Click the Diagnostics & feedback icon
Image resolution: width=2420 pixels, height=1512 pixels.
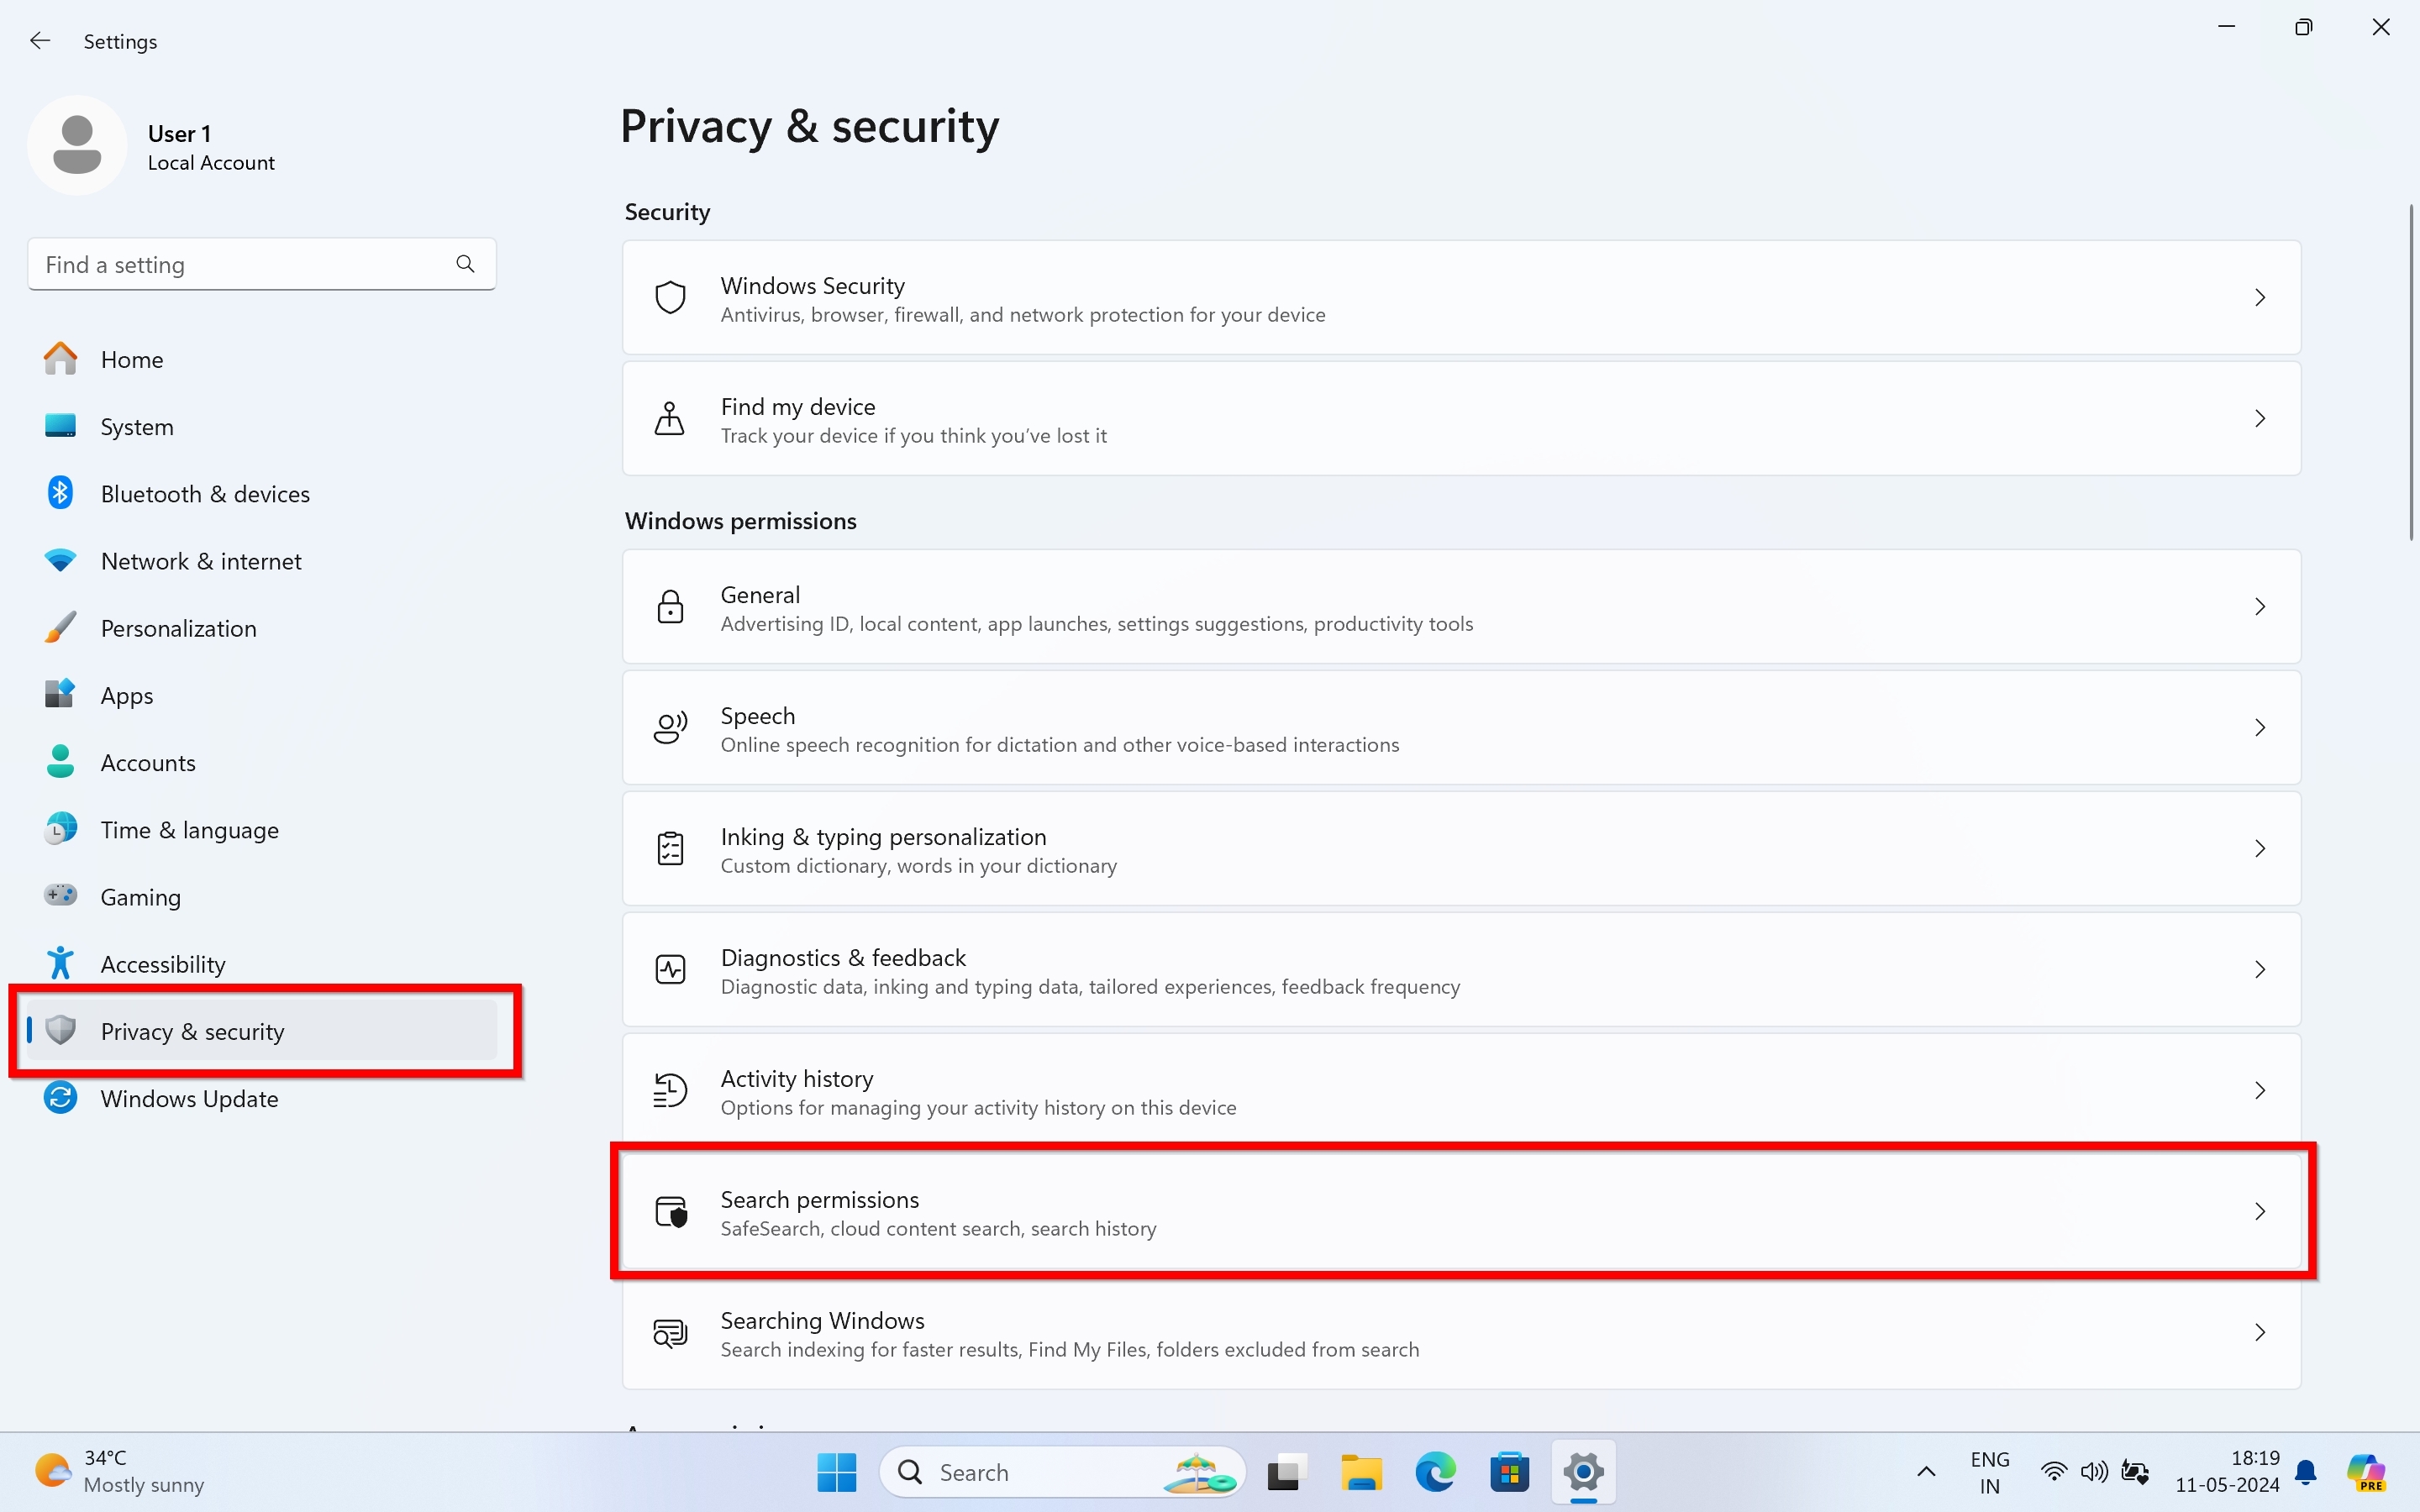(670, 970)
